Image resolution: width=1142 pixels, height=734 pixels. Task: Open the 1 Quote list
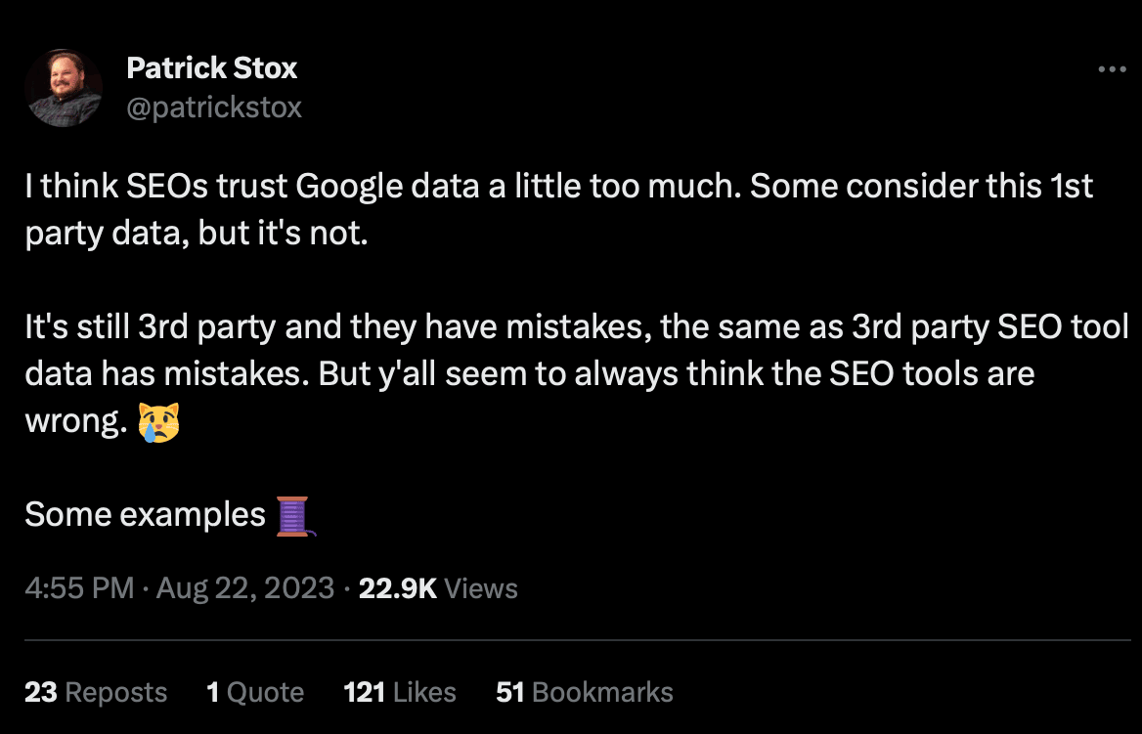click(x=255, y=693)
